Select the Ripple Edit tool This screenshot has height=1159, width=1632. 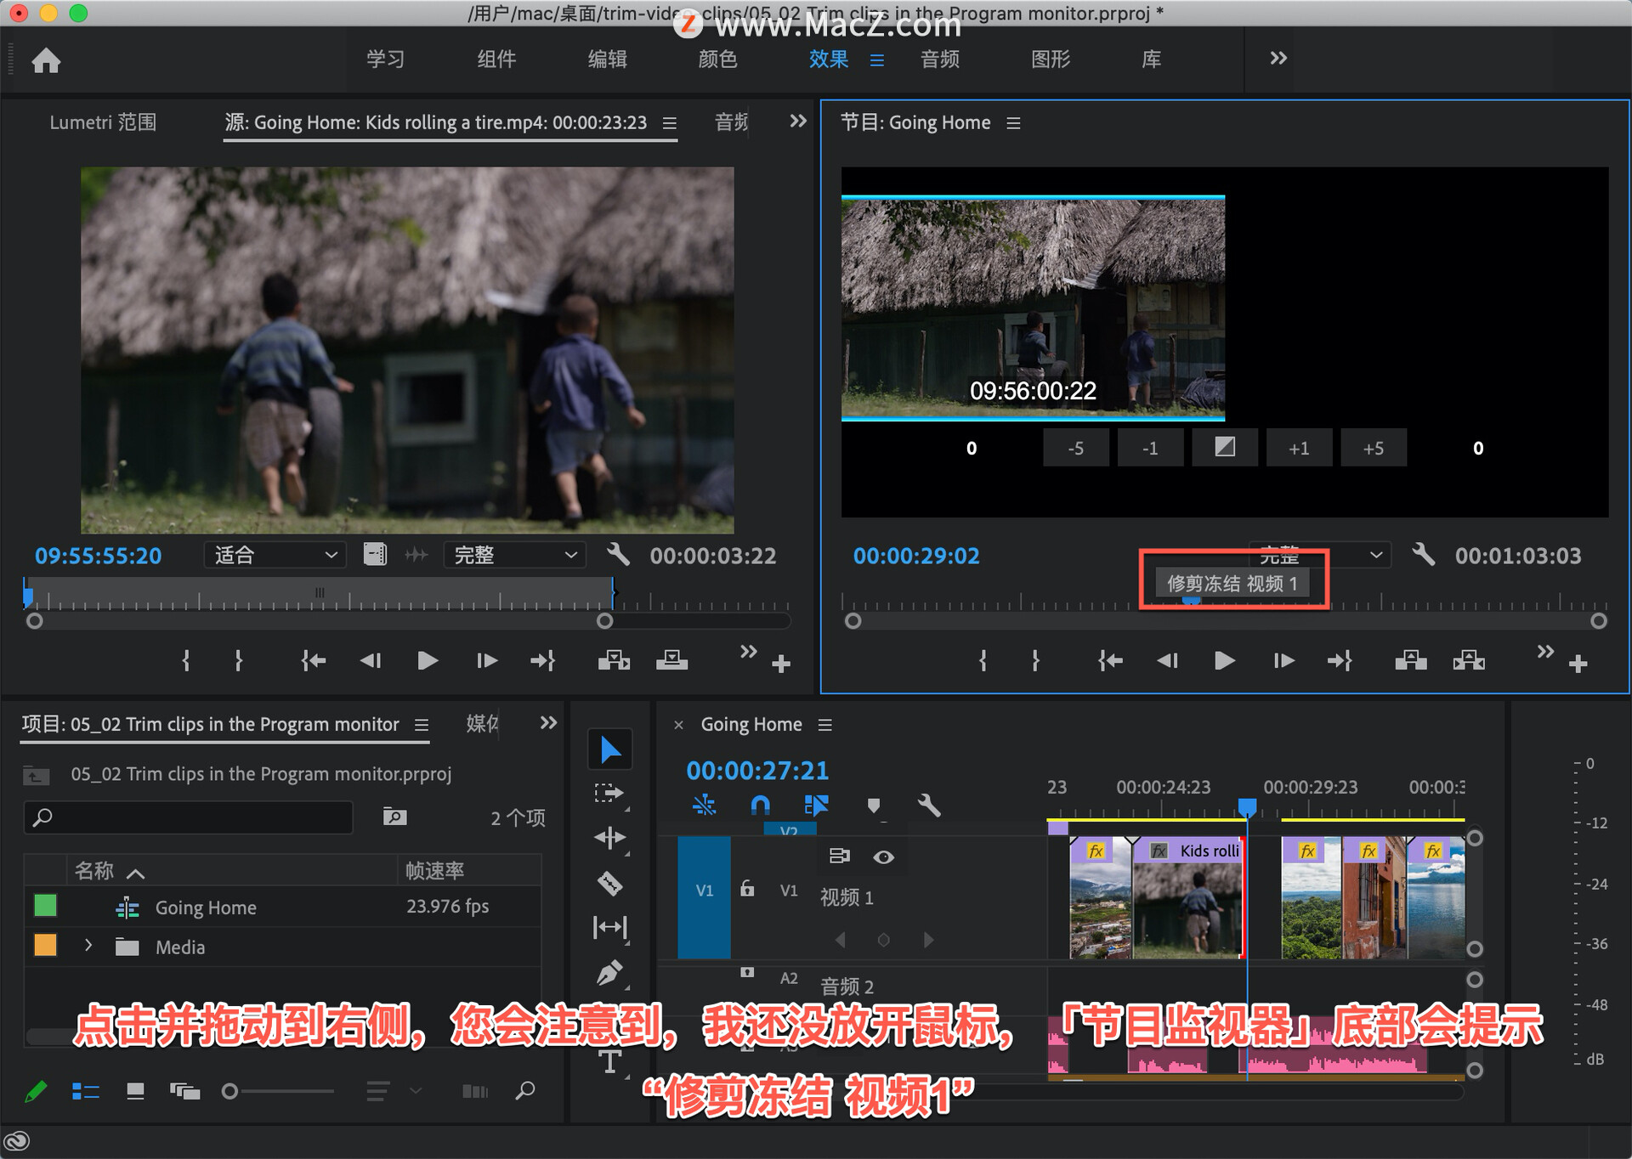coord(609,838)
